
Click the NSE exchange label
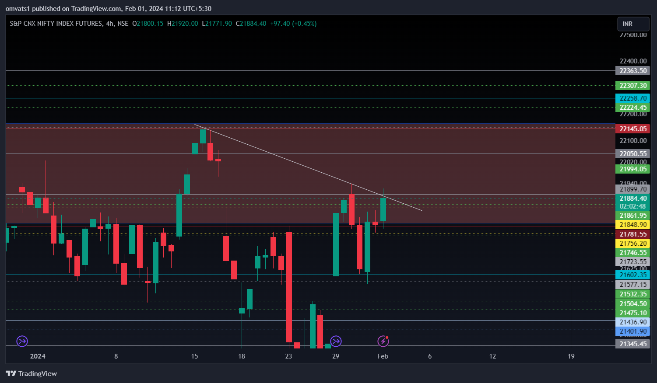pyautogui.click(x=123, y=24)
